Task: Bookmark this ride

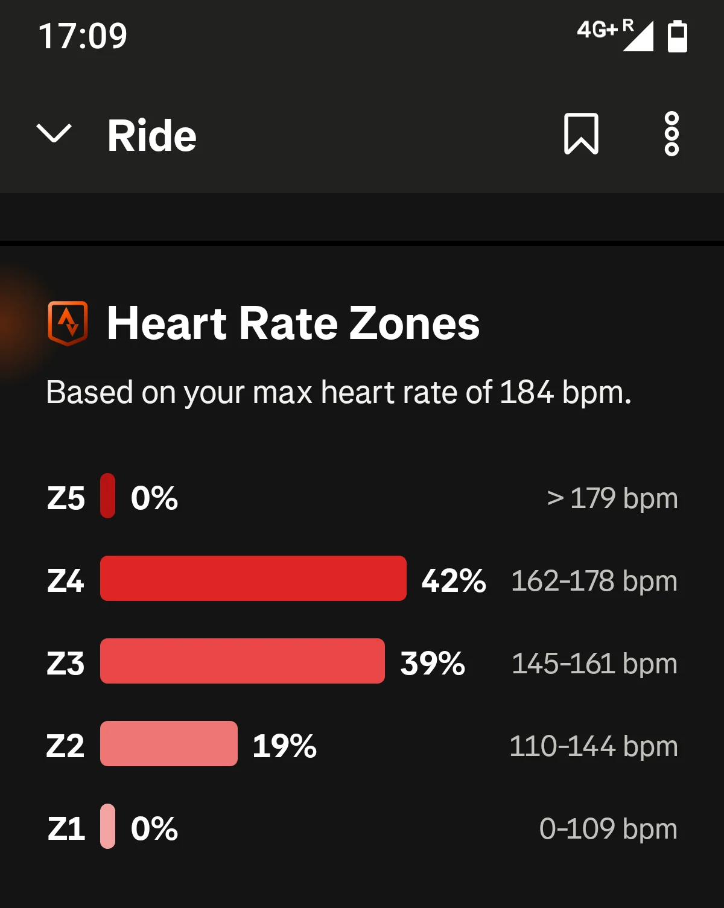Action: coord(581,134)
